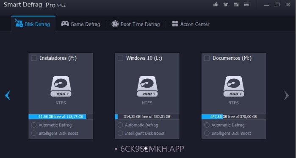
Task: Click the Documentos (M:) HDD icon
Action: [234, 86]
